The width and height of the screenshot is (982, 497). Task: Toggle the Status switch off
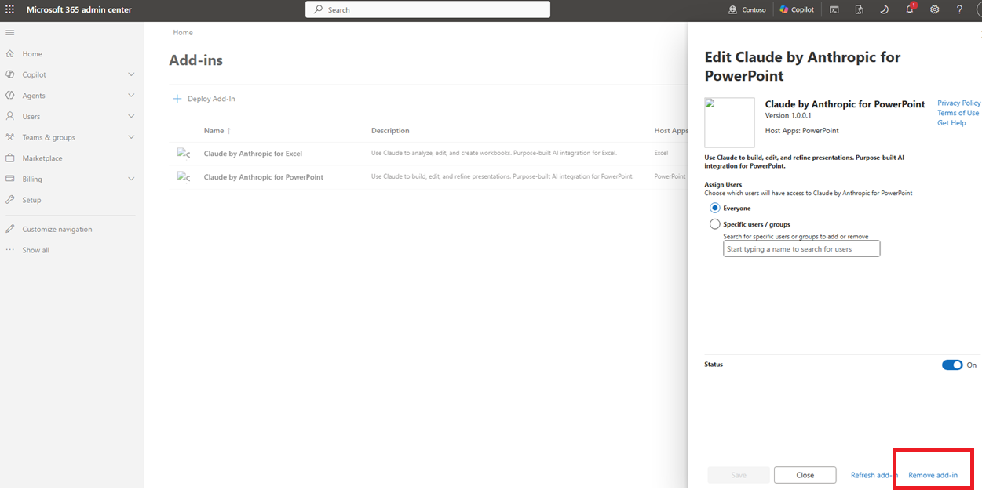coord(951,365)
